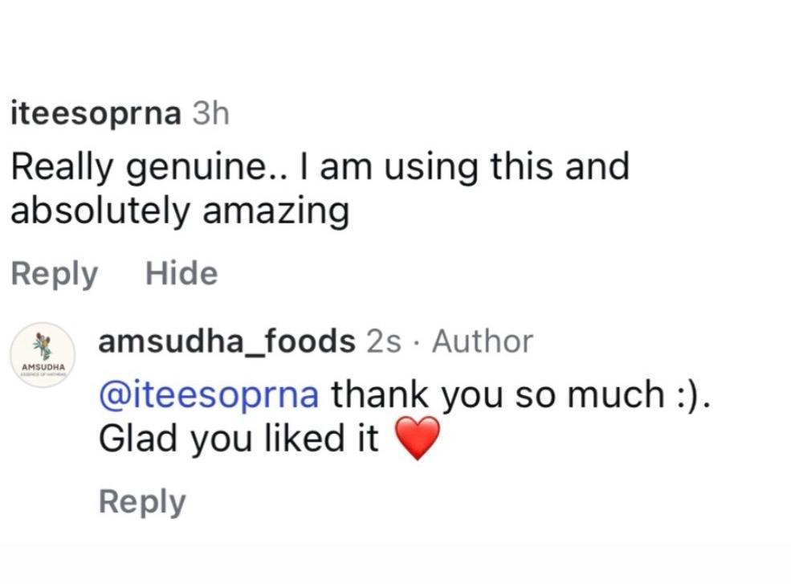This screenshot has height=584, width=791.
Task: Click the flower logo inside the Amsudha avatar
Action: click(43, 346)
